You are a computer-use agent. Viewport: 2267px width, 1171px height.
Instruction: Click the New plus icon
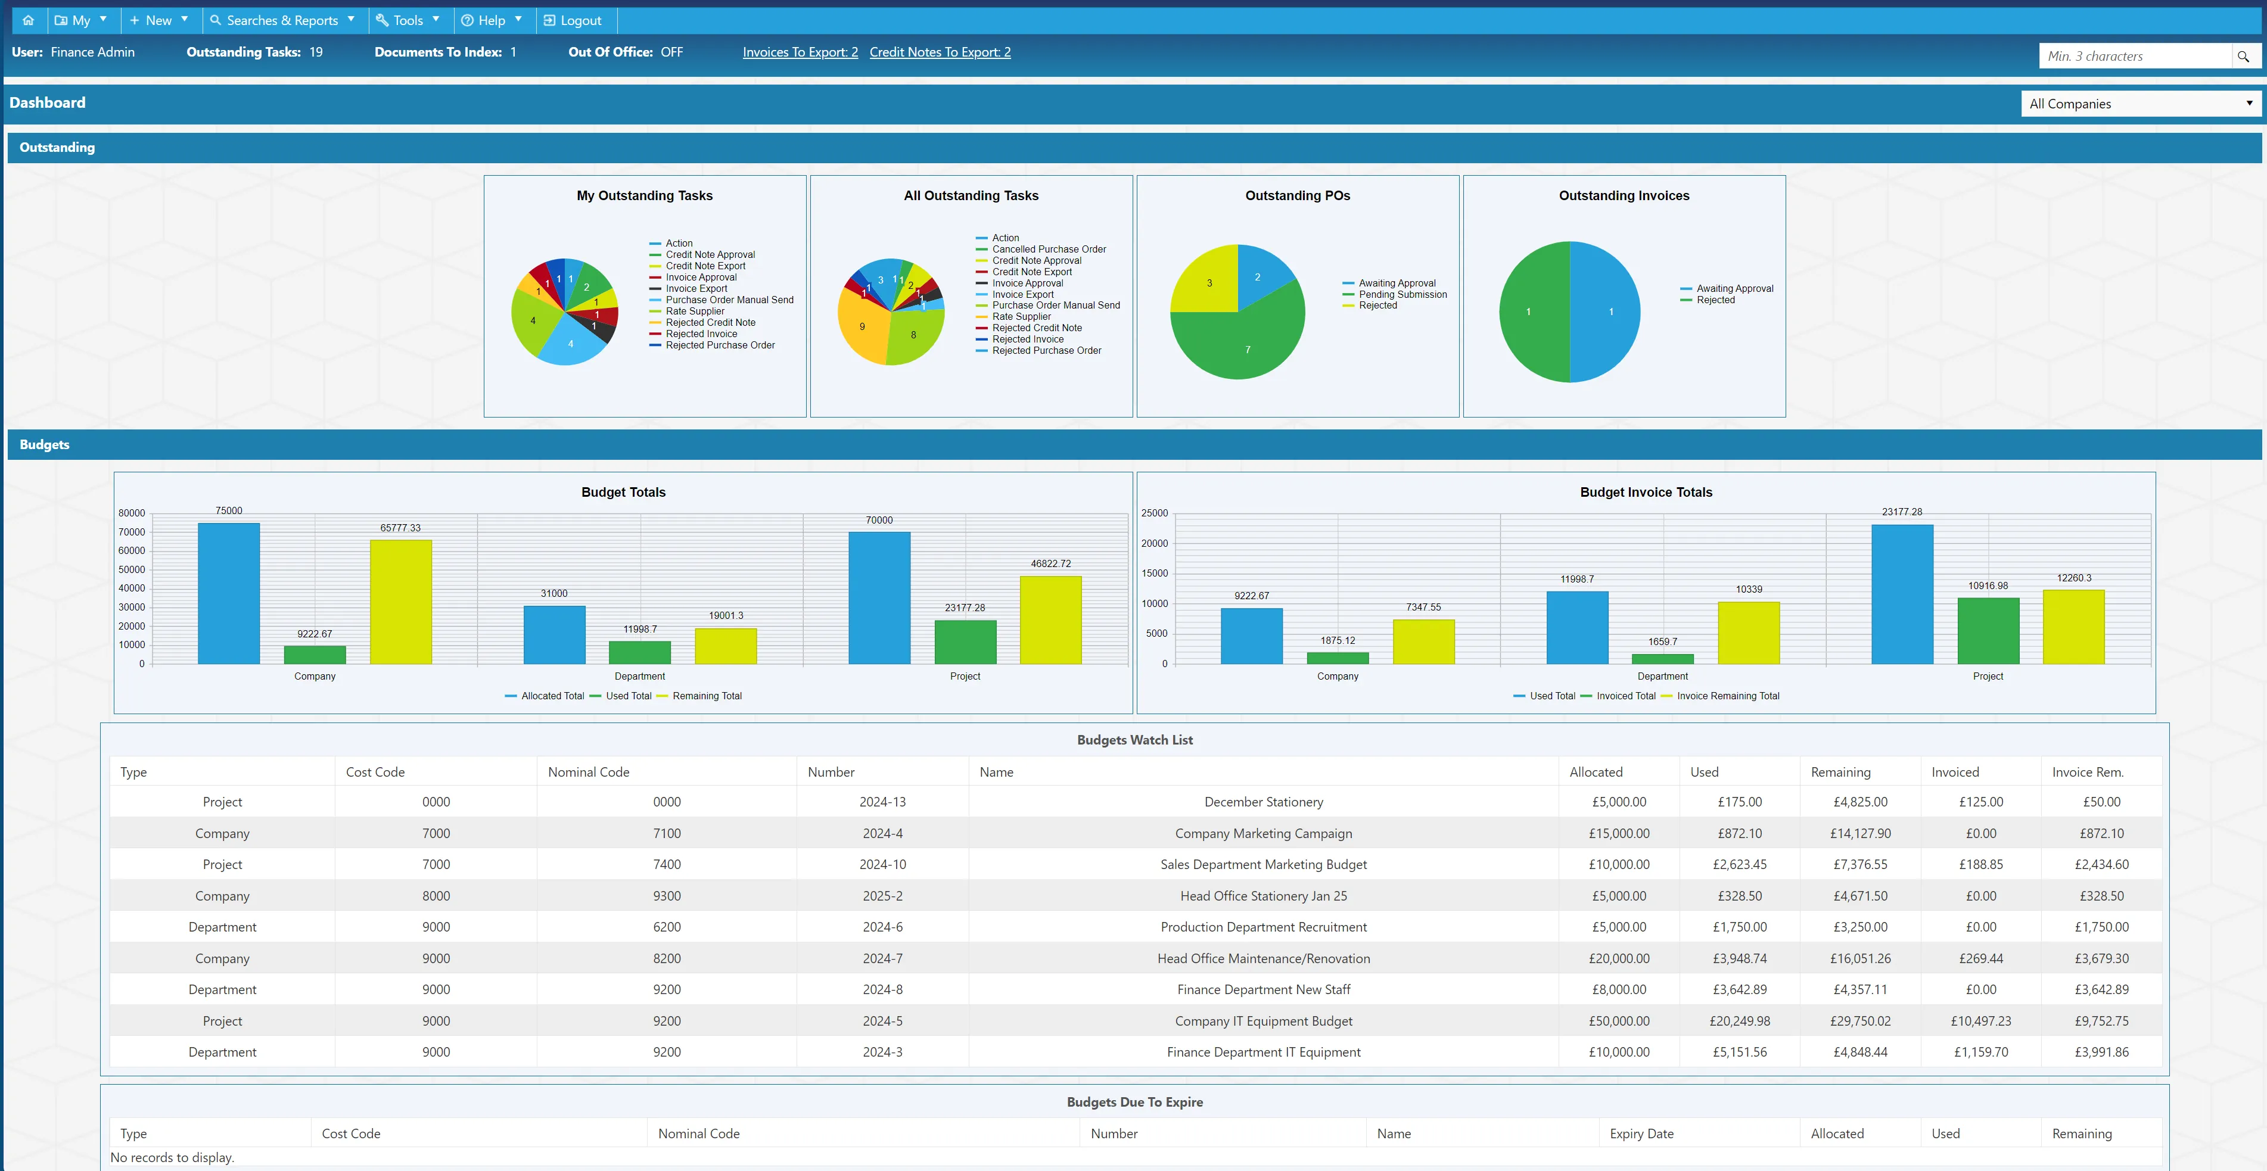pyautogui.click(x=135, y=20)
